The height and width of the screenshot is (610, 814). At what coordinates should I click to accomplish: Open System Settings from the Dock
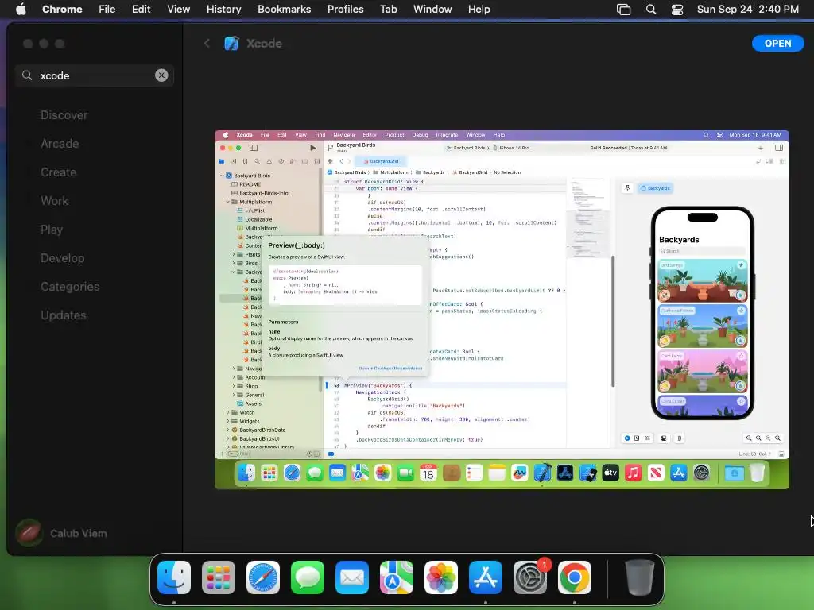[x=530, y=577]
